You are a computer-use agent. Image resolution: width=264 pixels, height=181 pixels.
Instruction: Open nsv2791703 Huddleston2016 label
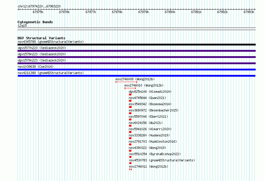coord(153,141)
